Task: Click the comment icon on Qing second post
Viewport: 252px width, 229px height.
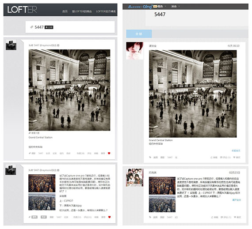Action: coord(221,217)
